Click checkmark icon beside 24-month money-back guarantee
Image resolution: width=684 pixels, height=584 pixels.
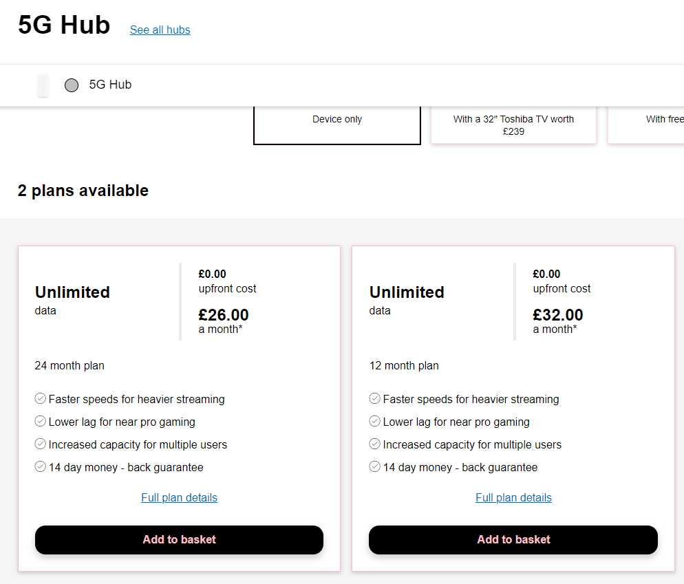tap(40, 466)
